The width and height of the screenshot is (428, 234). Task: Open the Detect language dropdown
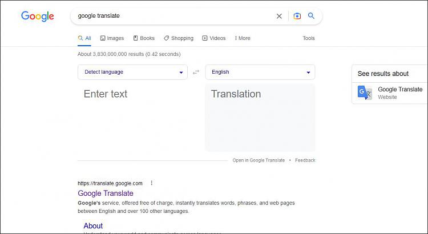(x=132, y=72)
